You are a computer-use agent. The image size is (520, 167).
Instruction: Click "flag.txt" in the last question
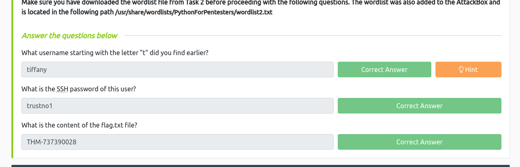click(101, 125)
